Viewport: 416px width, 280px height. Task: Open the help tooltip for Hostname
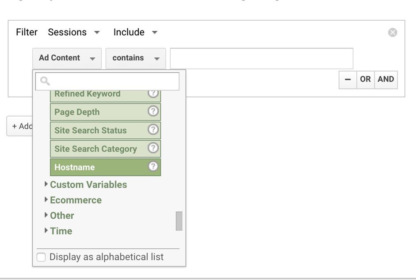[153, 167]
